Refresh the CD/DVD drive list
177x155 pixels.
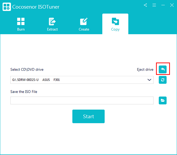click(163, 80)
